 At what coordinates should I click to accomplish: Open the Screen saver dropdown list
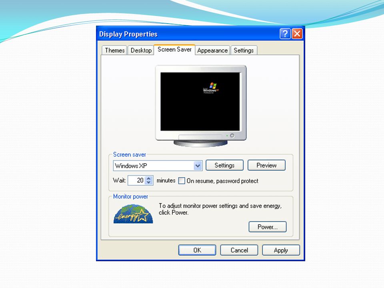pos(198,166)
